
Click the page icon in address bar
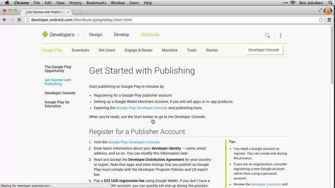coord(28,20)
